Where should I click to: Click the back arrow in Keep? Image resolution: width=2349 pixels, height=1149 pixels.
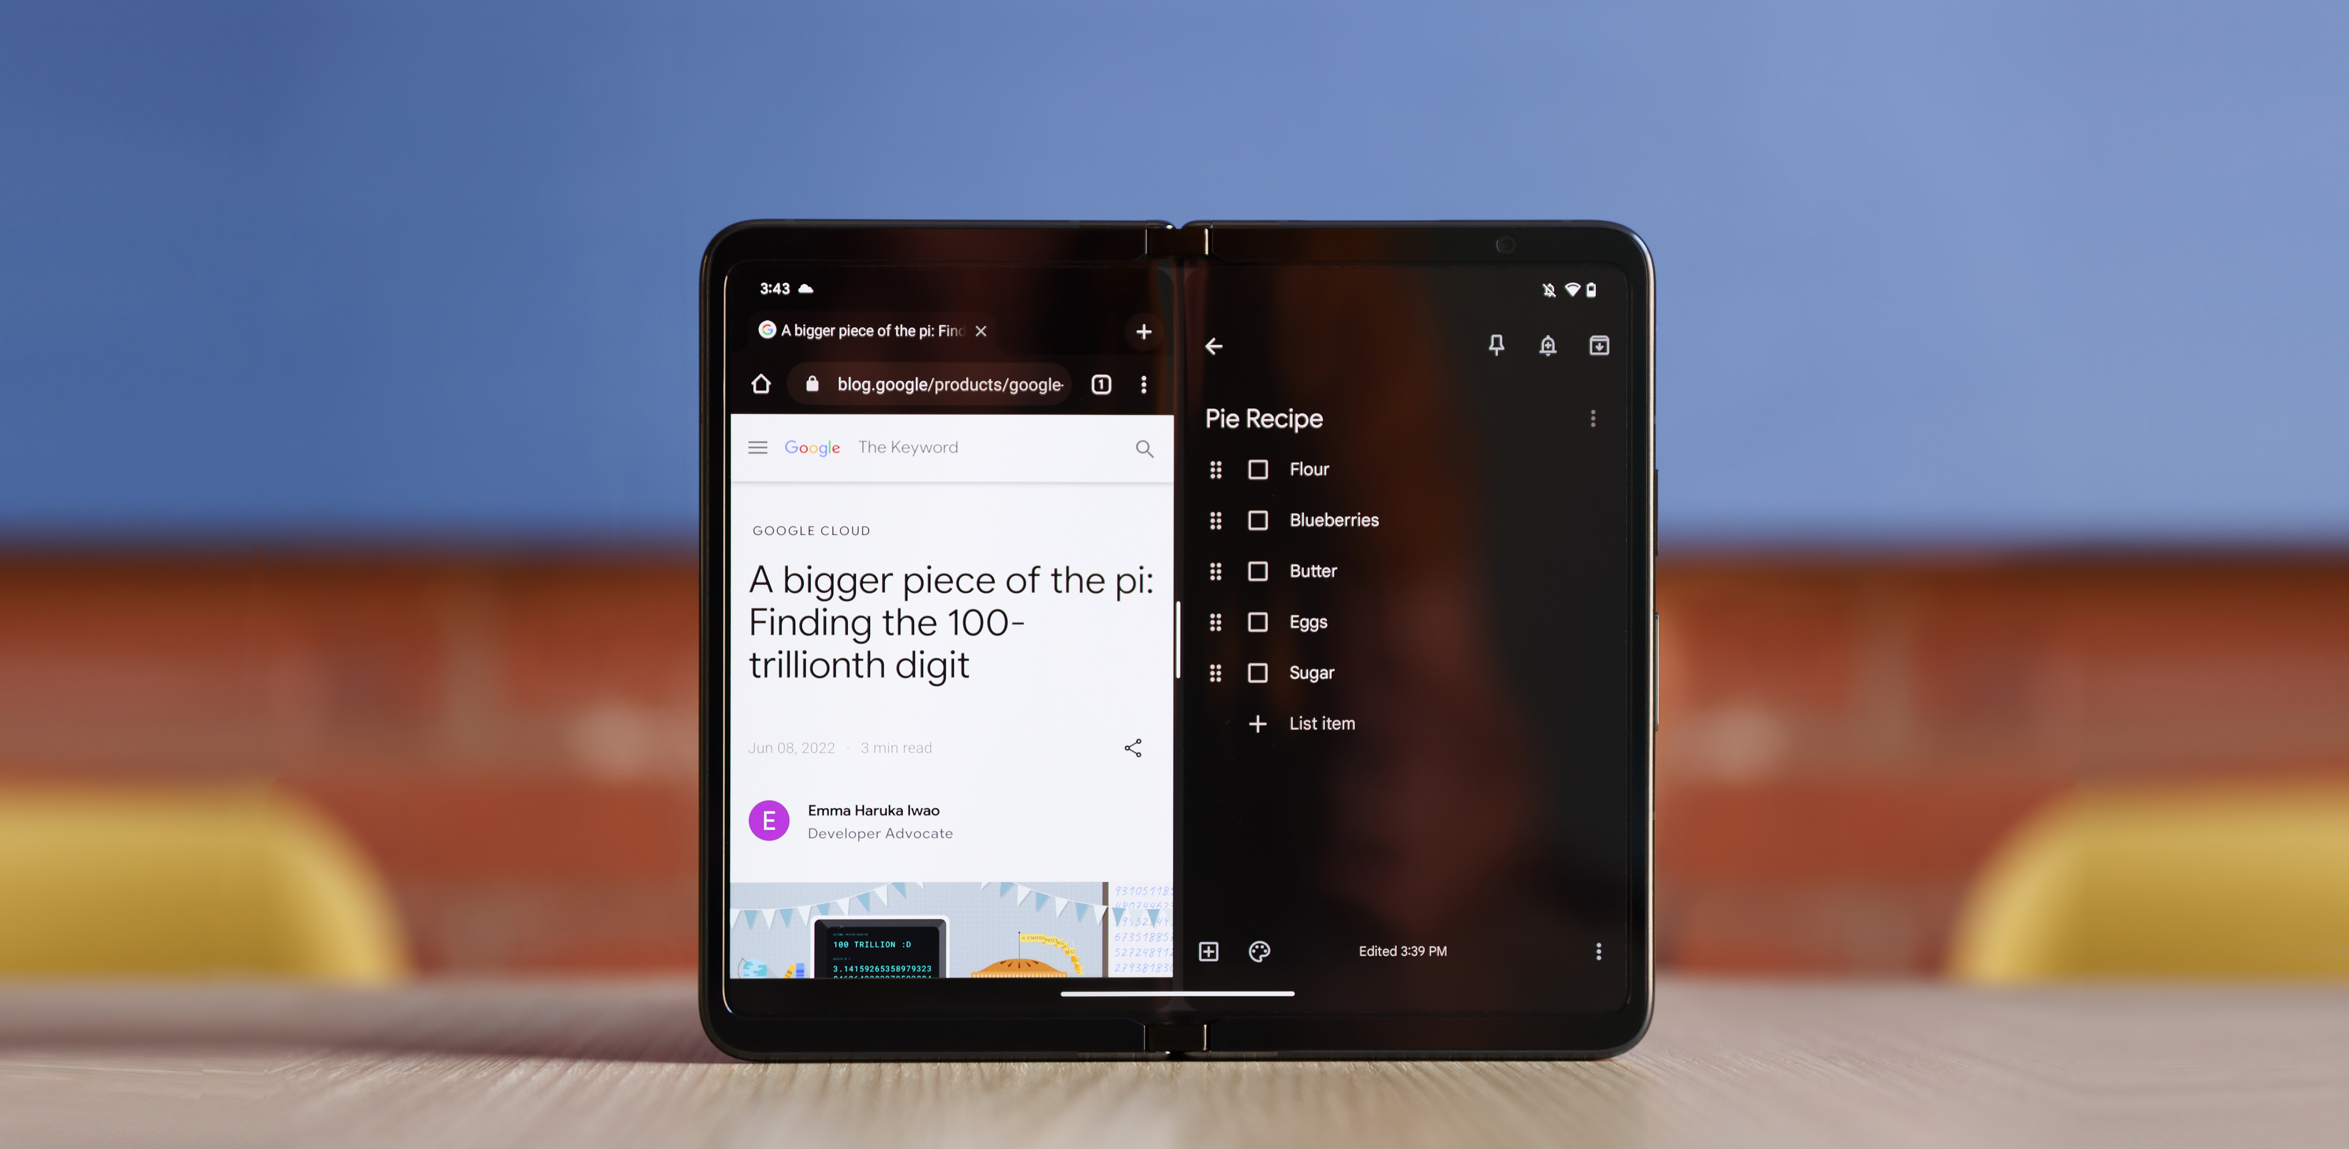pos(1215,346)
